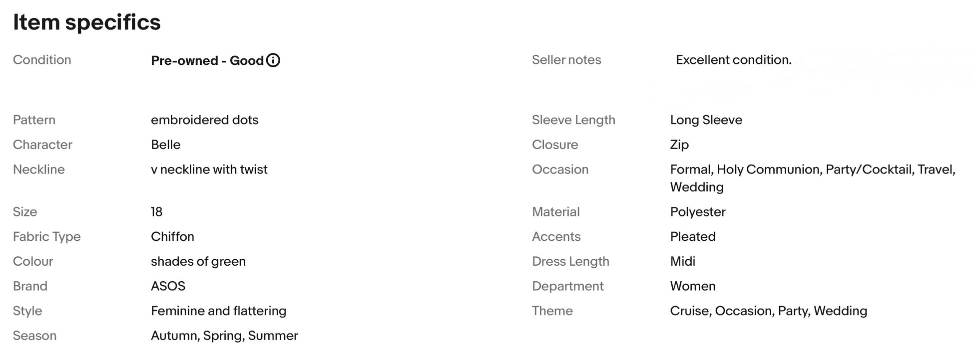Select the Autumn, Spring, Summer season value
This screenshot has height=351, width=972.
coord(224,336)
